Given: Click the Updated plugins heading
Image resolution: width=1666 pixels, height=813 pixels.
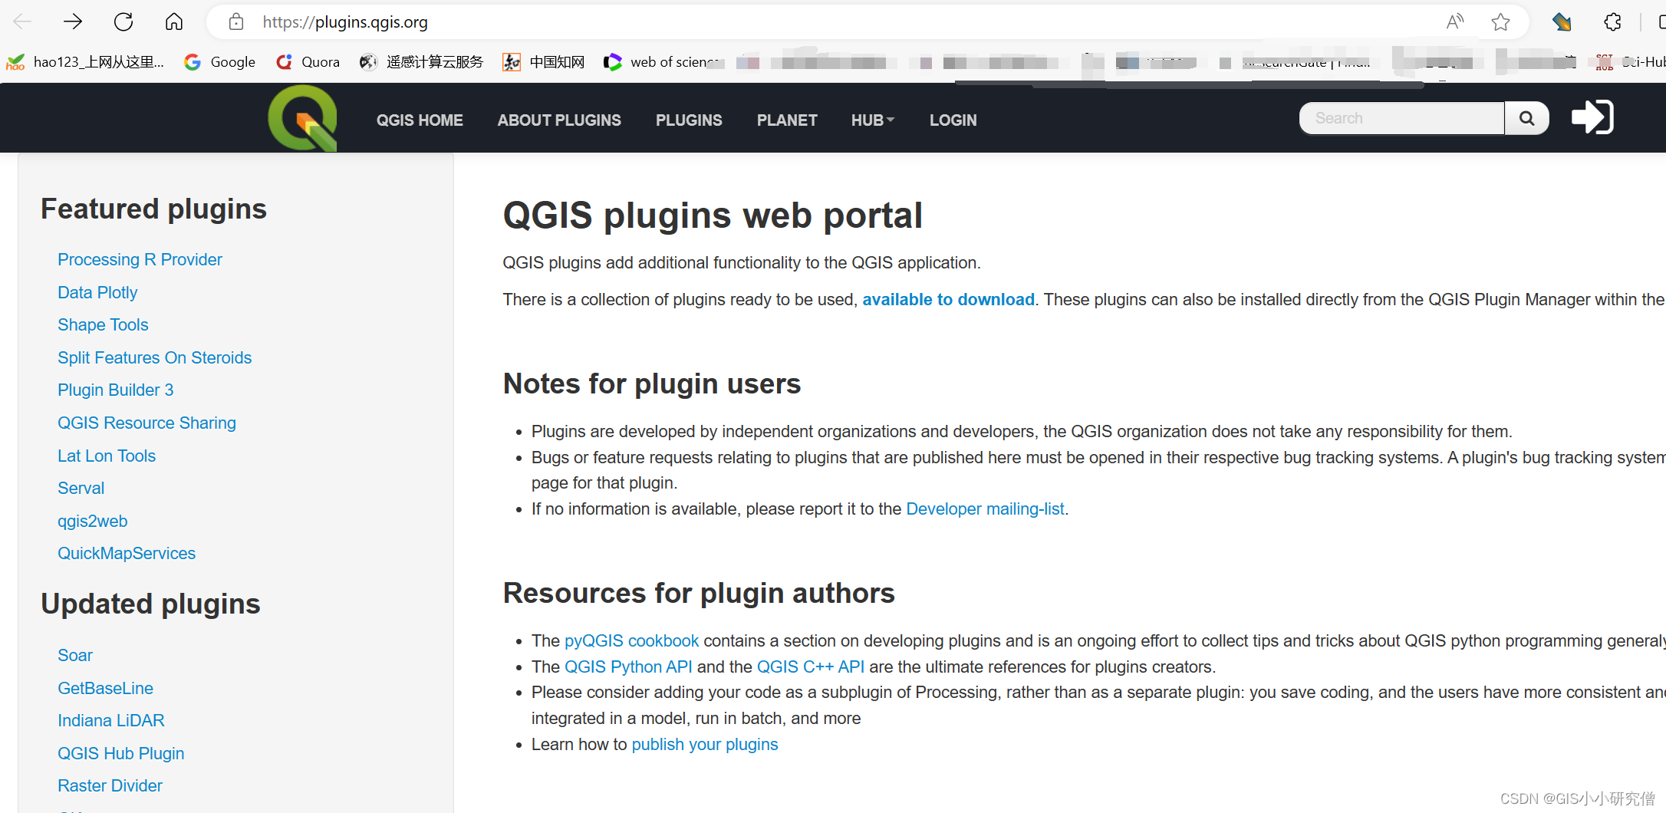Looking at the screenshot, I should tap(150, 604).
